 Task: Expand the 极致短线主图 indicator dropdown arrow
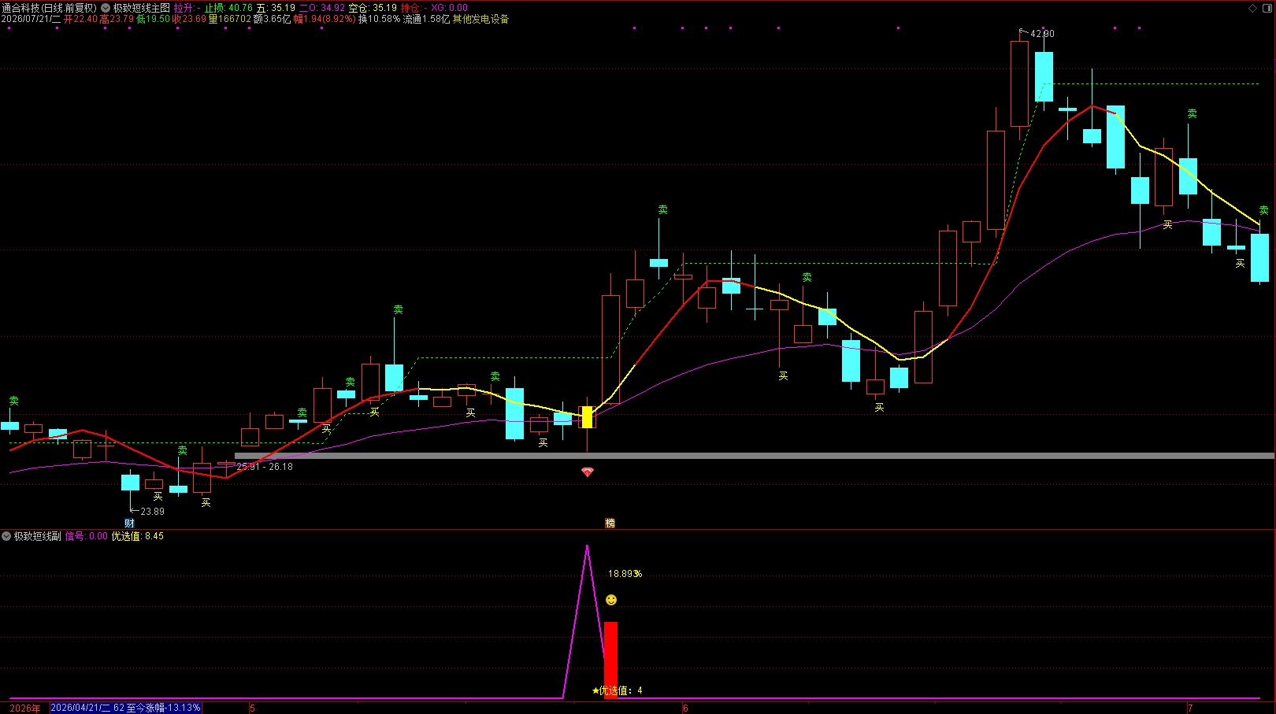tap(106, 8)
